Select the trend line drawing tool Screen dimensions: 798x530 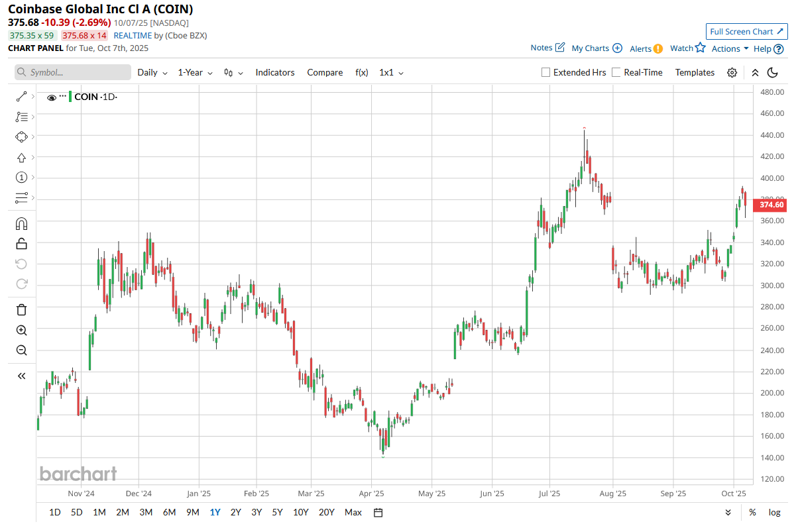(x=21, y=97)
